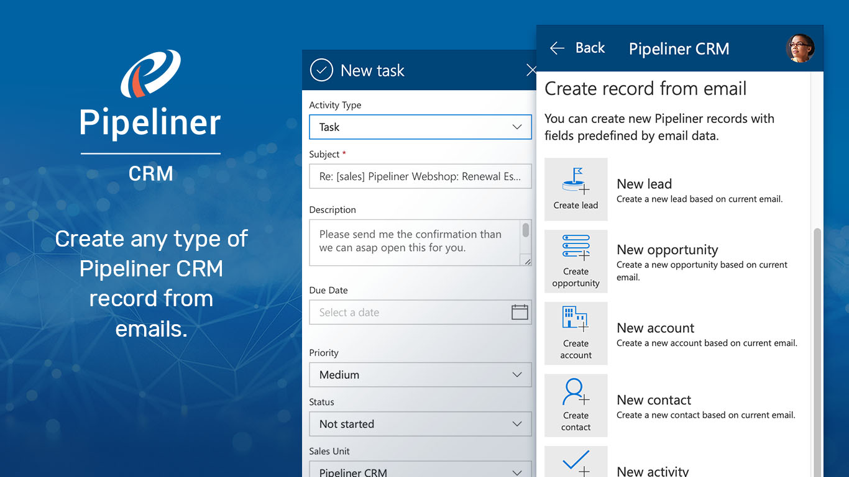
Task: Click the Create contact person icon
Action: pyautogui.click(x=576, y=393)
